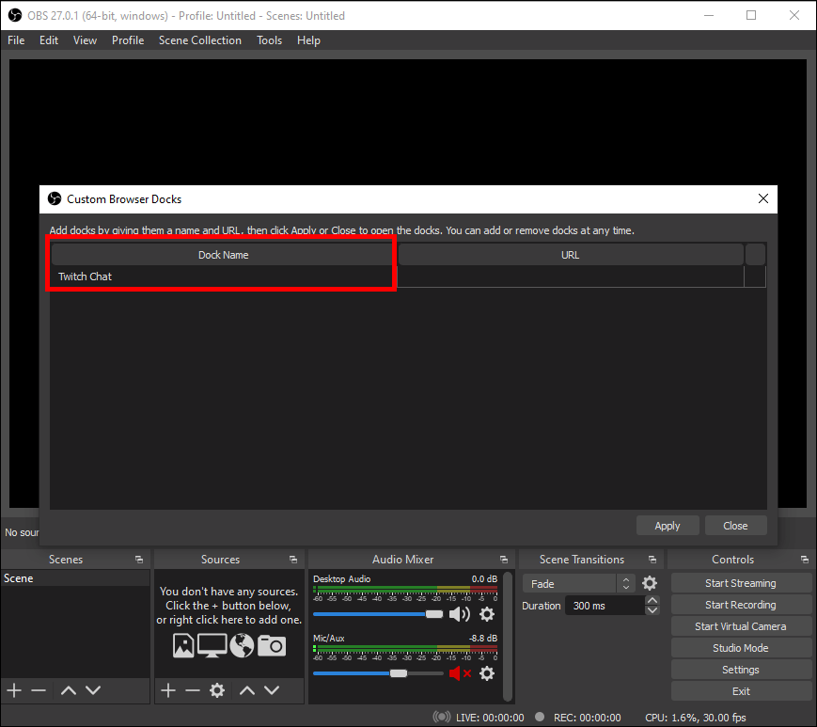Screen dimensions: 817x727
Task: Maximize the OBS window
Action: pos(751,15)
